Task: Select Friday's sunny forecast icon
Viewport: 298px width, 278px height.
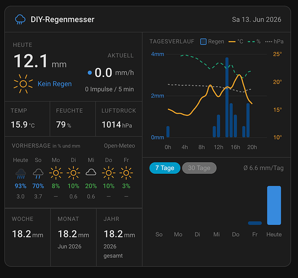Action: tap(126, 173)
